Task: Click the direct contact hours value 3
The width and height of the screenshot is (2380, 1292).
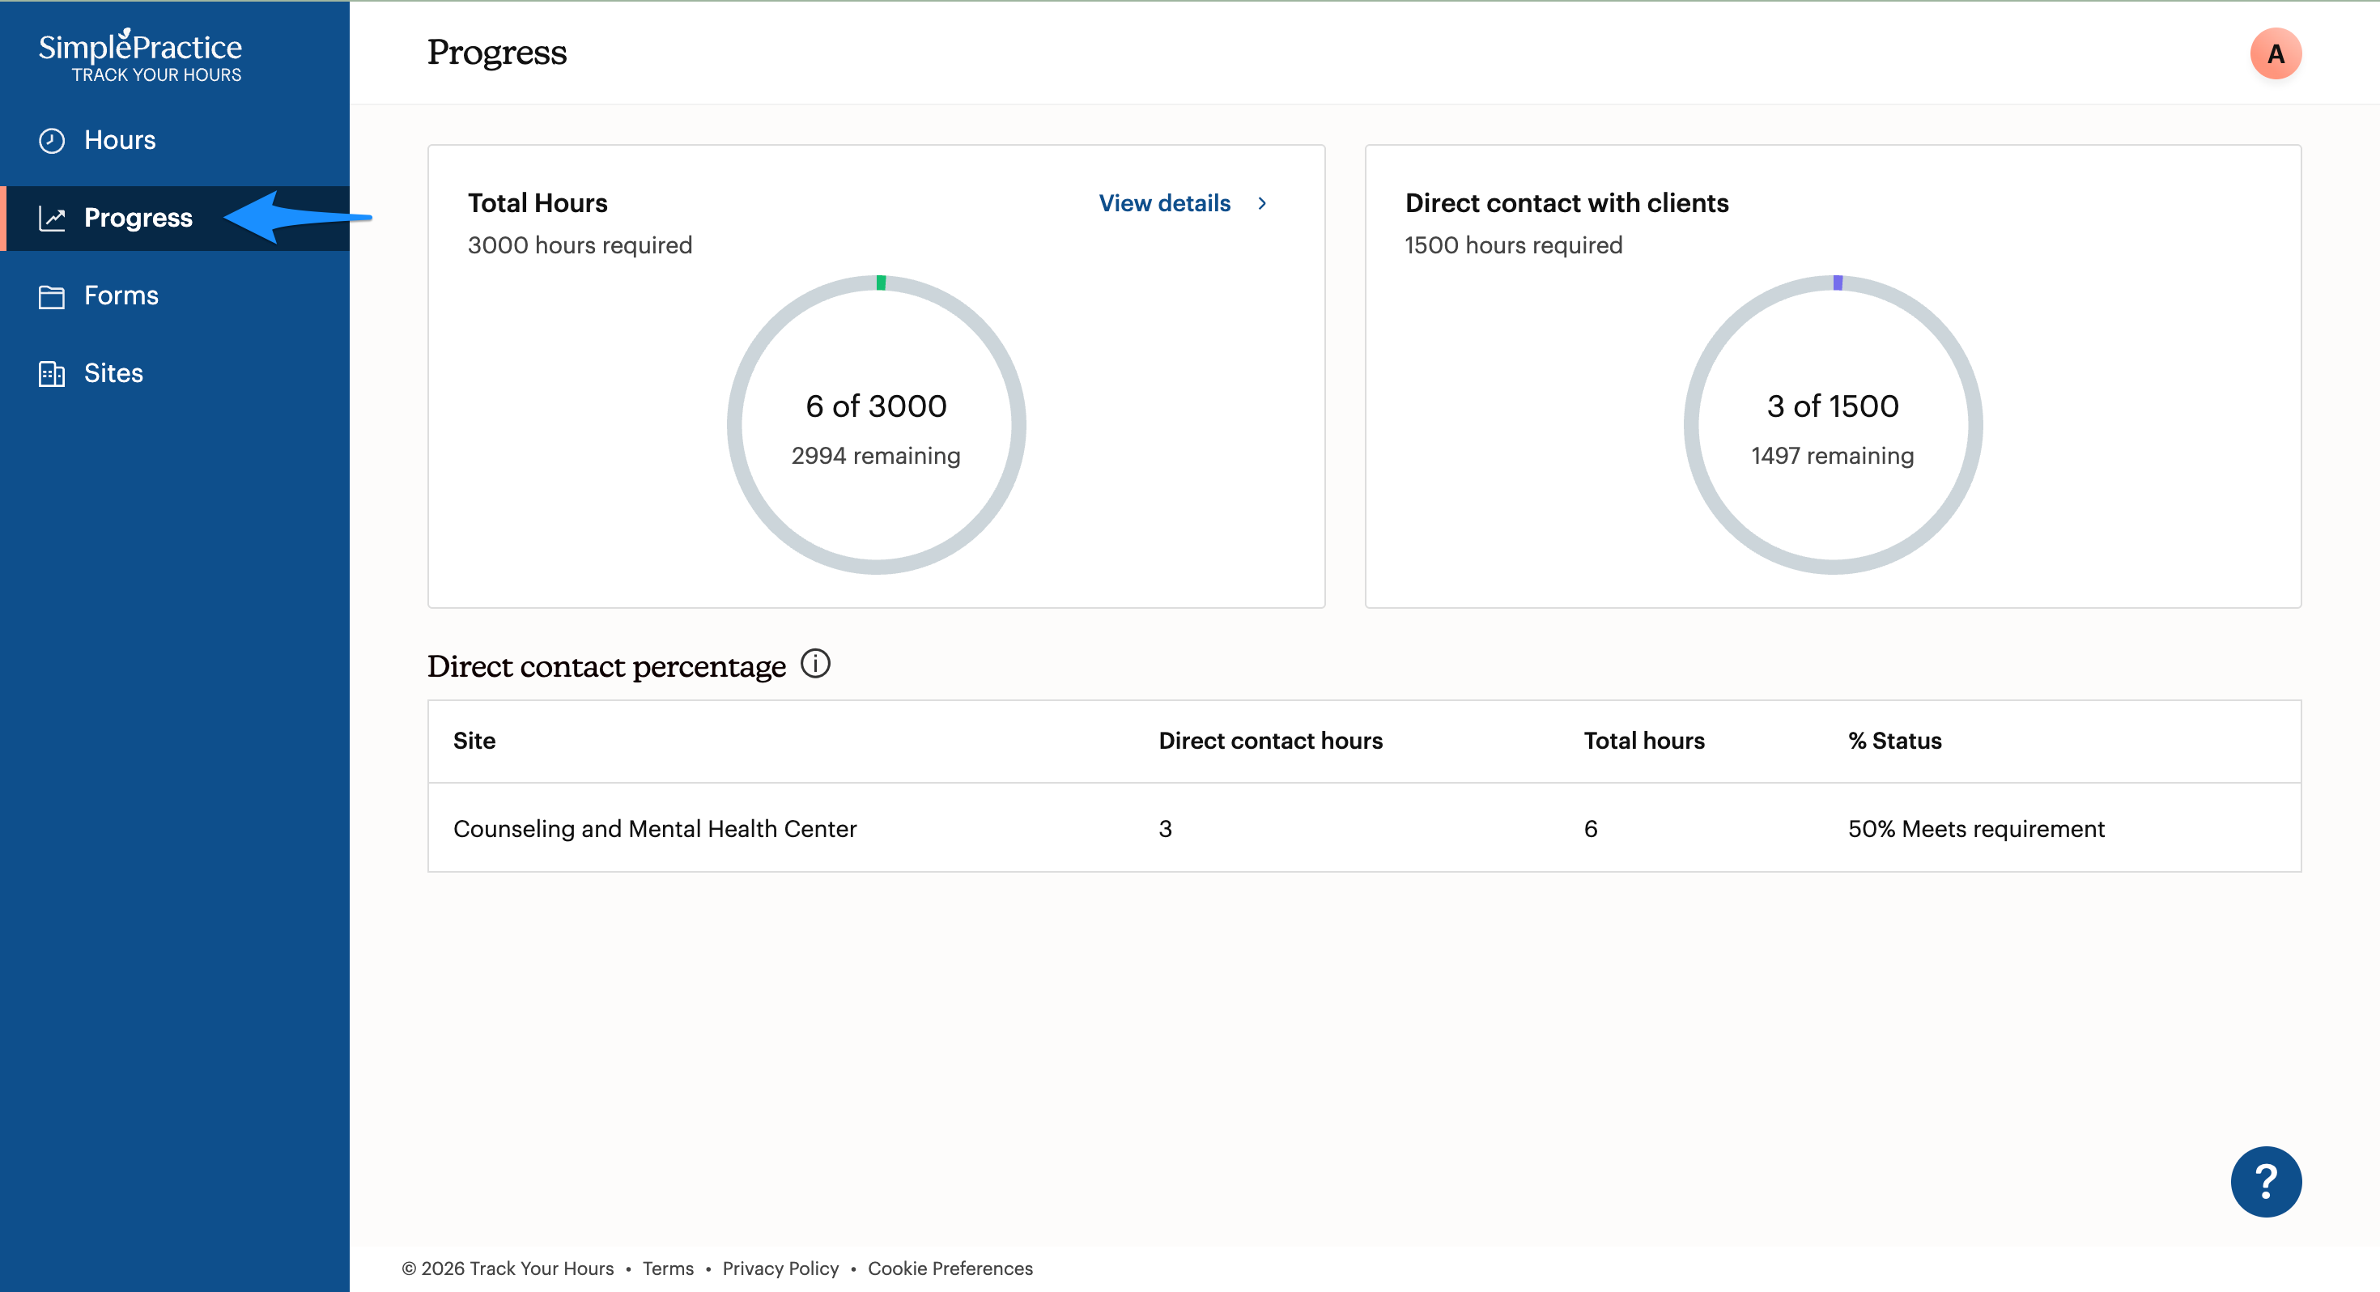Action: [x=1165, y=828]
